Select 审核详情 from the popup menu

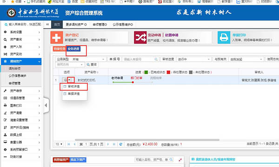point(73,87)
